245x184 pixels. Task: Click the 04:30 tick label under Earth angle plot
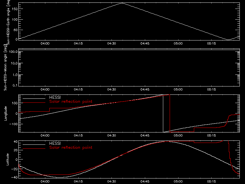(111, 44)
